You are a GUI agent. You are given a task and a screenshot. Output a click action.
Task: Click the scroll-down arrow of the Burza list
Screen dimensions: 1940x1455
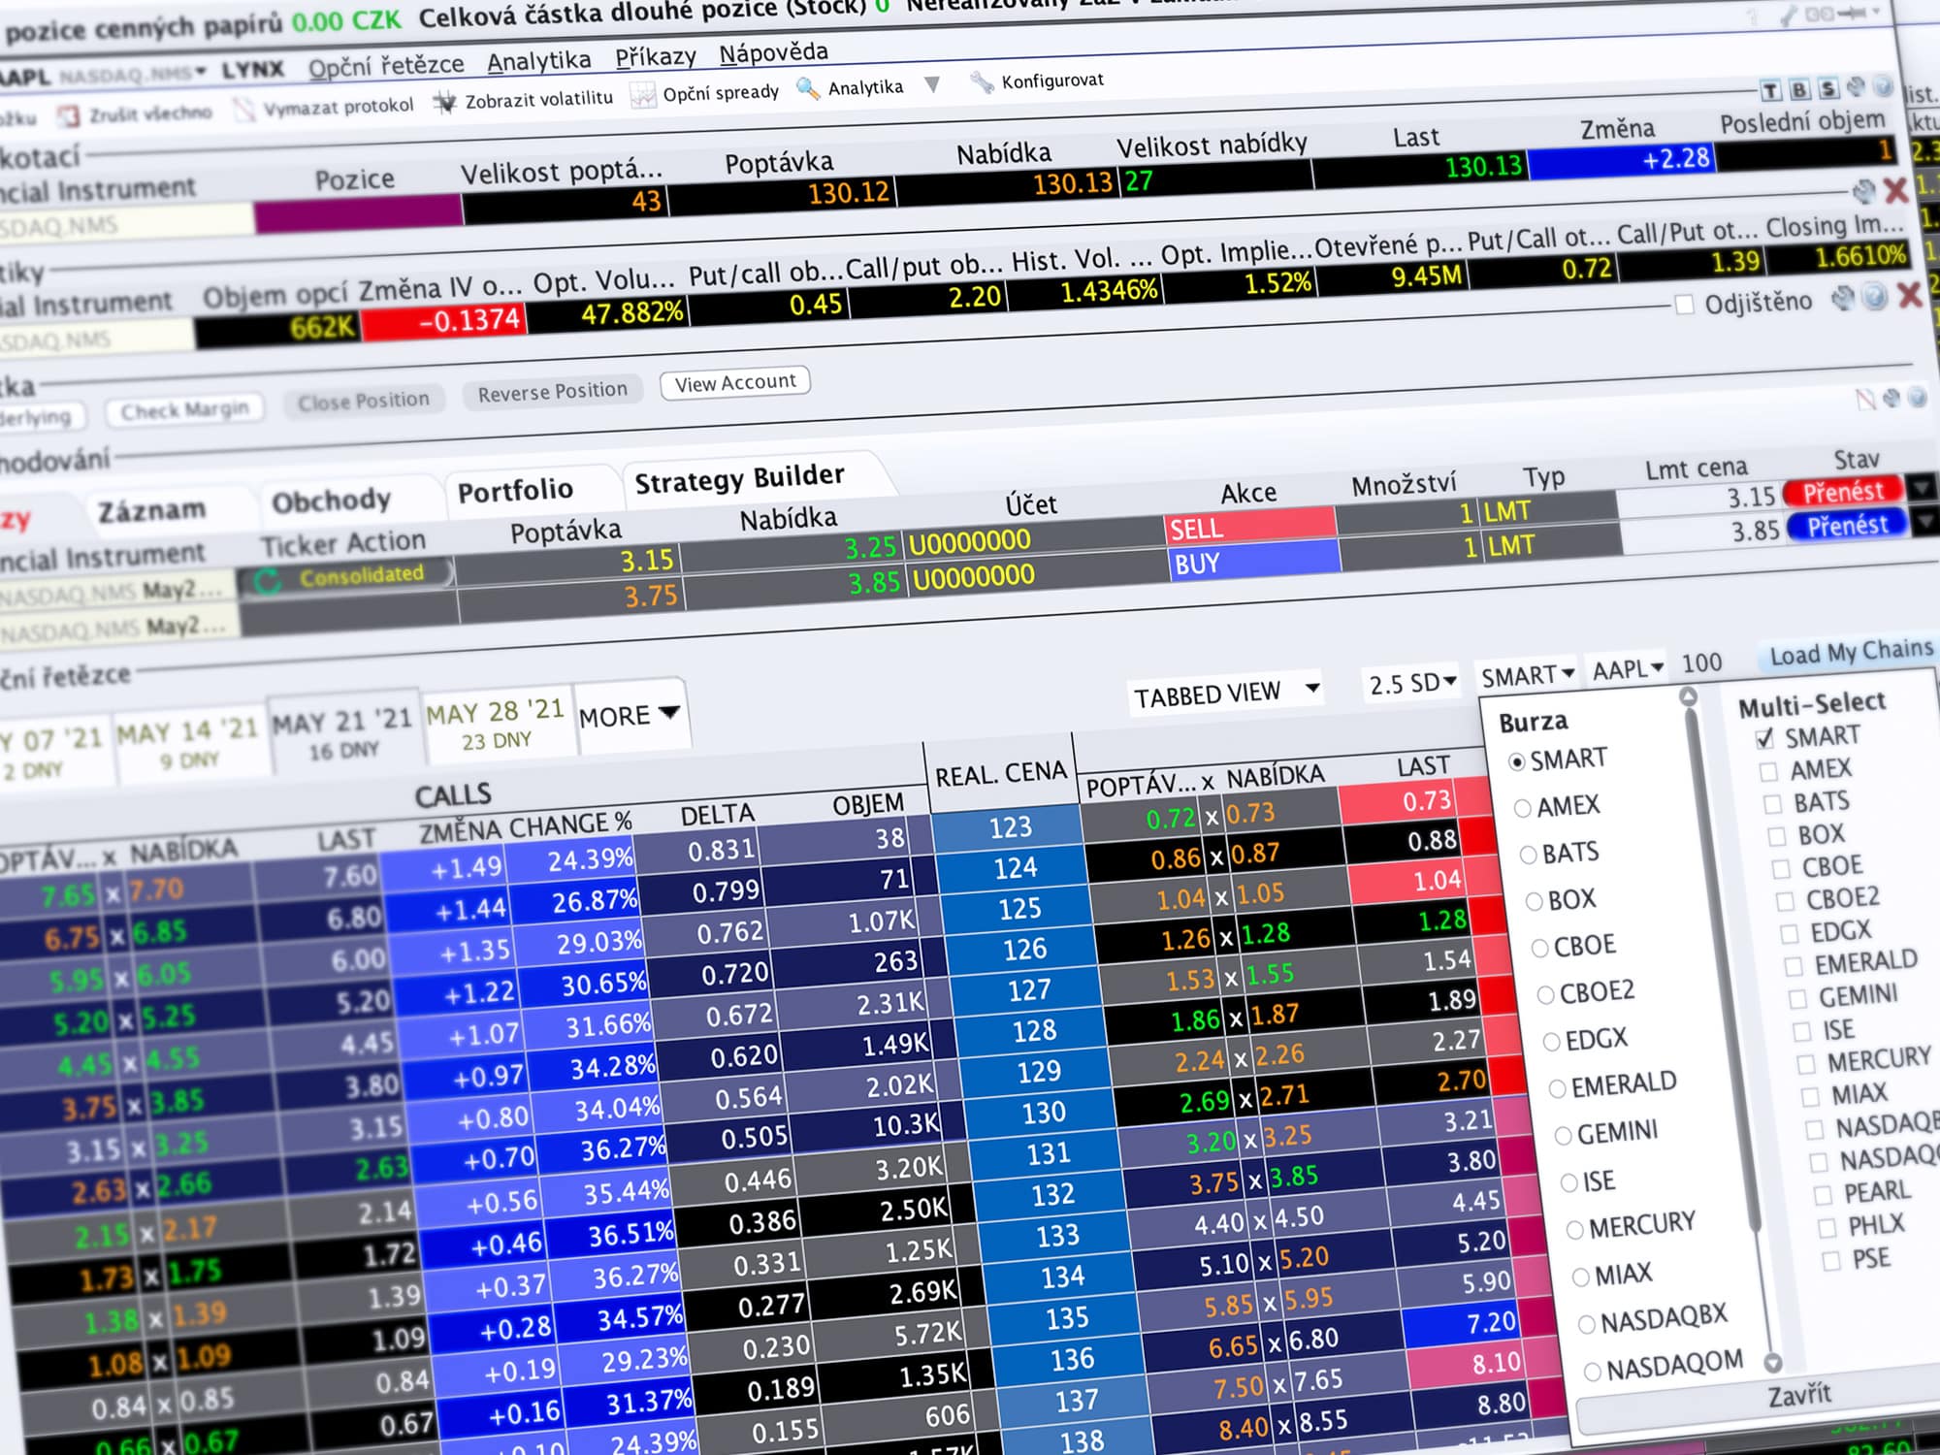click(1772, 1362)
